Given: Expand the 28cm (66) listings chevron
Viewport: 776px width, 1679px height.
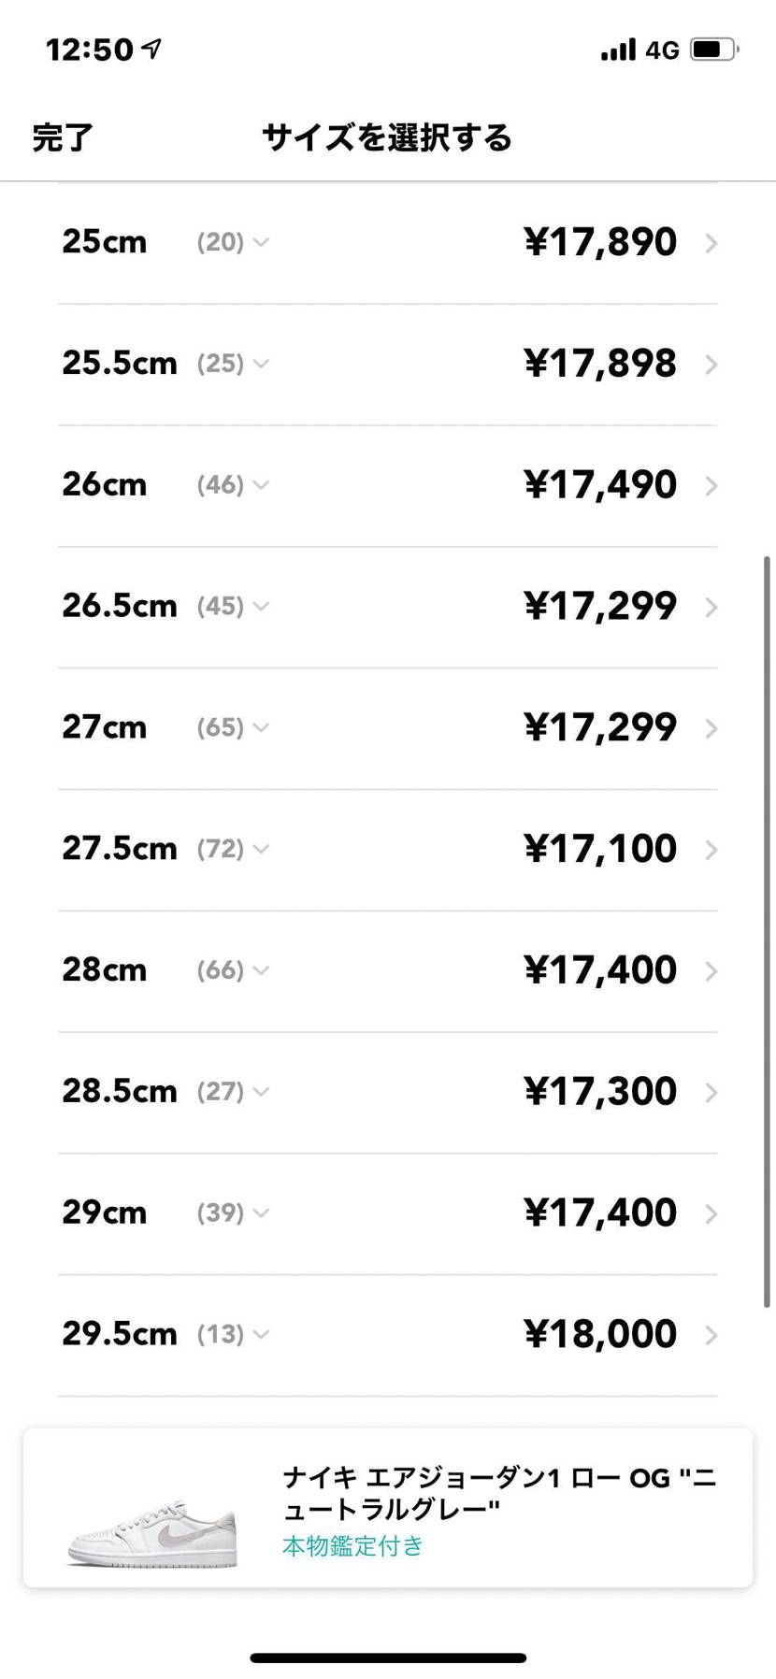Looking at the screenshot, I should pyautogui.click(x=261, y=970).
